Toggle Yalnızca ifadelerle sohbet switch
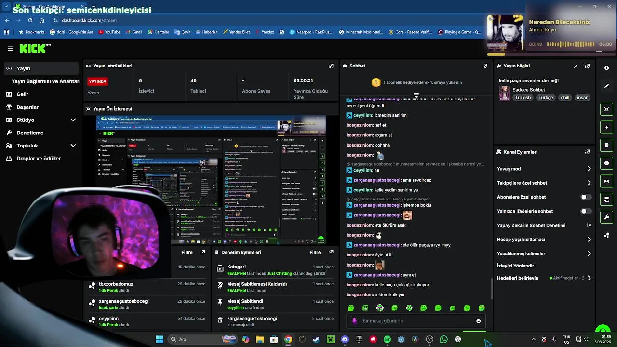The image size is (617, 347). pos(586,211)
